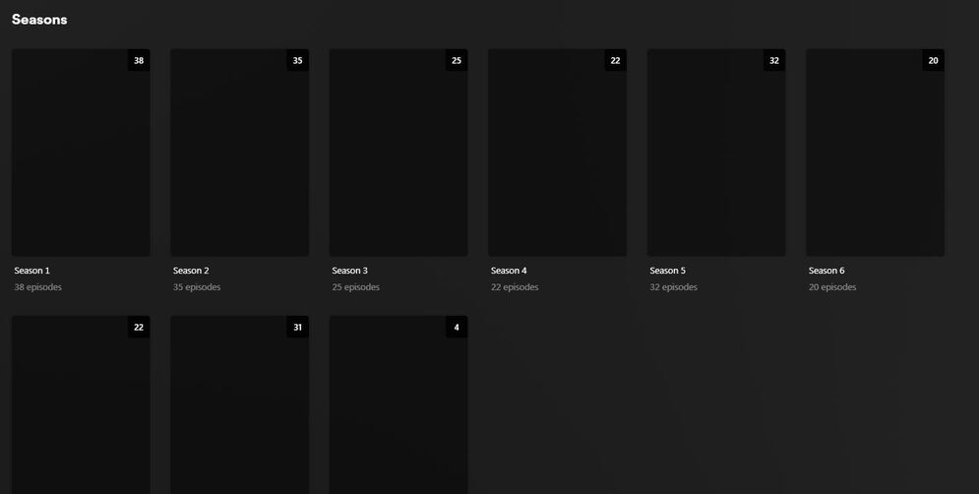The image size is (979, 494).
Task: Click the "Season 4" title link
Action: [x=509, y=271]
